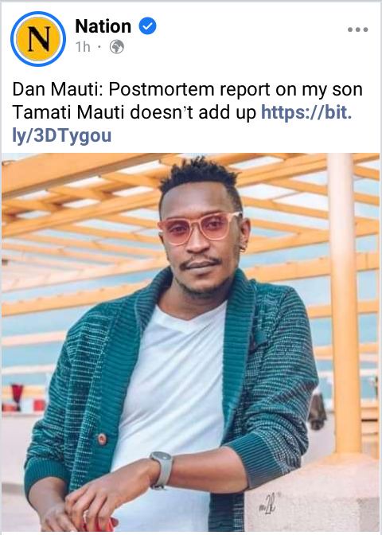The width and height of the screenshot is (382, 535).
Task: Click the 'Dan Mauti' text in caption
Action: [57, 89]
